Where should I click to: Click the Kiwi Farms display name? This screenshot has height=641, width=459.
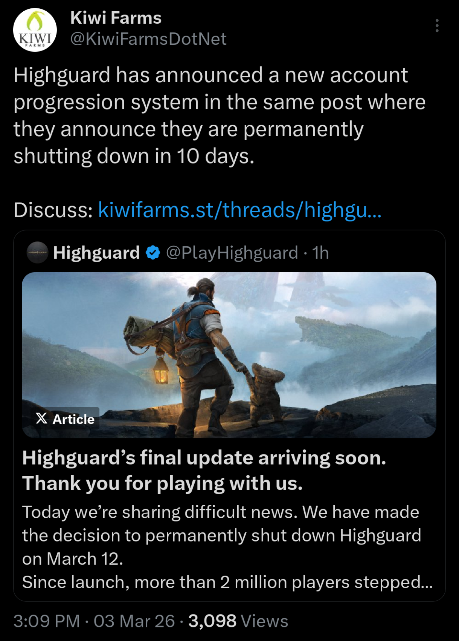(116, 18)
